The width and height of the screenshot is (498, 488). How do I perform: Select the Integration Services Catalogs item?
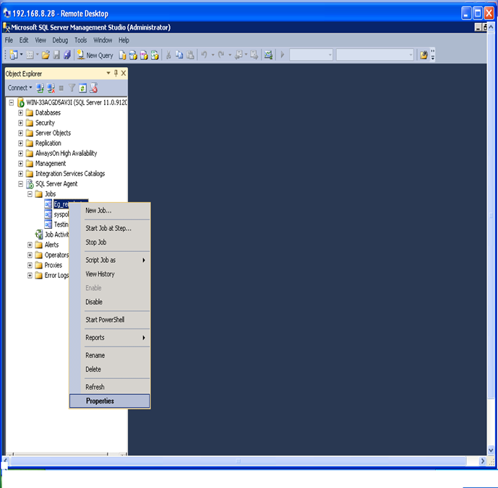tap(70, 173)
